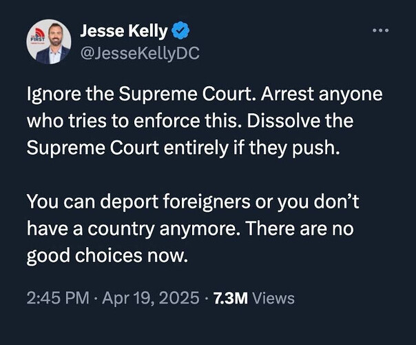Image resolution: width=416 pixels, height=345 pixels.
Task: Click the 'You can deport foreigners' line
Action: point(138,201)
